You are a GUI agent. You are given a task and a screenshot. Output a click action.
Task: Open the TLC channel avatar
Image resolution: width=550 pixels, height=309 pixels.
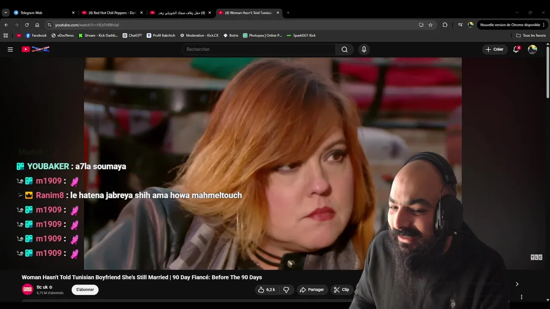pyautogui.click(x=27, y=290)
